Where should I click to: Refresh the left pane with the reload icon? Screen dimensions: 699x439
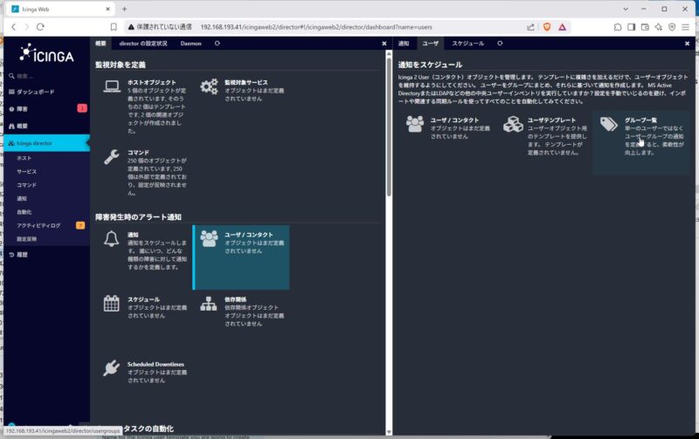click(x=217, y=44)
